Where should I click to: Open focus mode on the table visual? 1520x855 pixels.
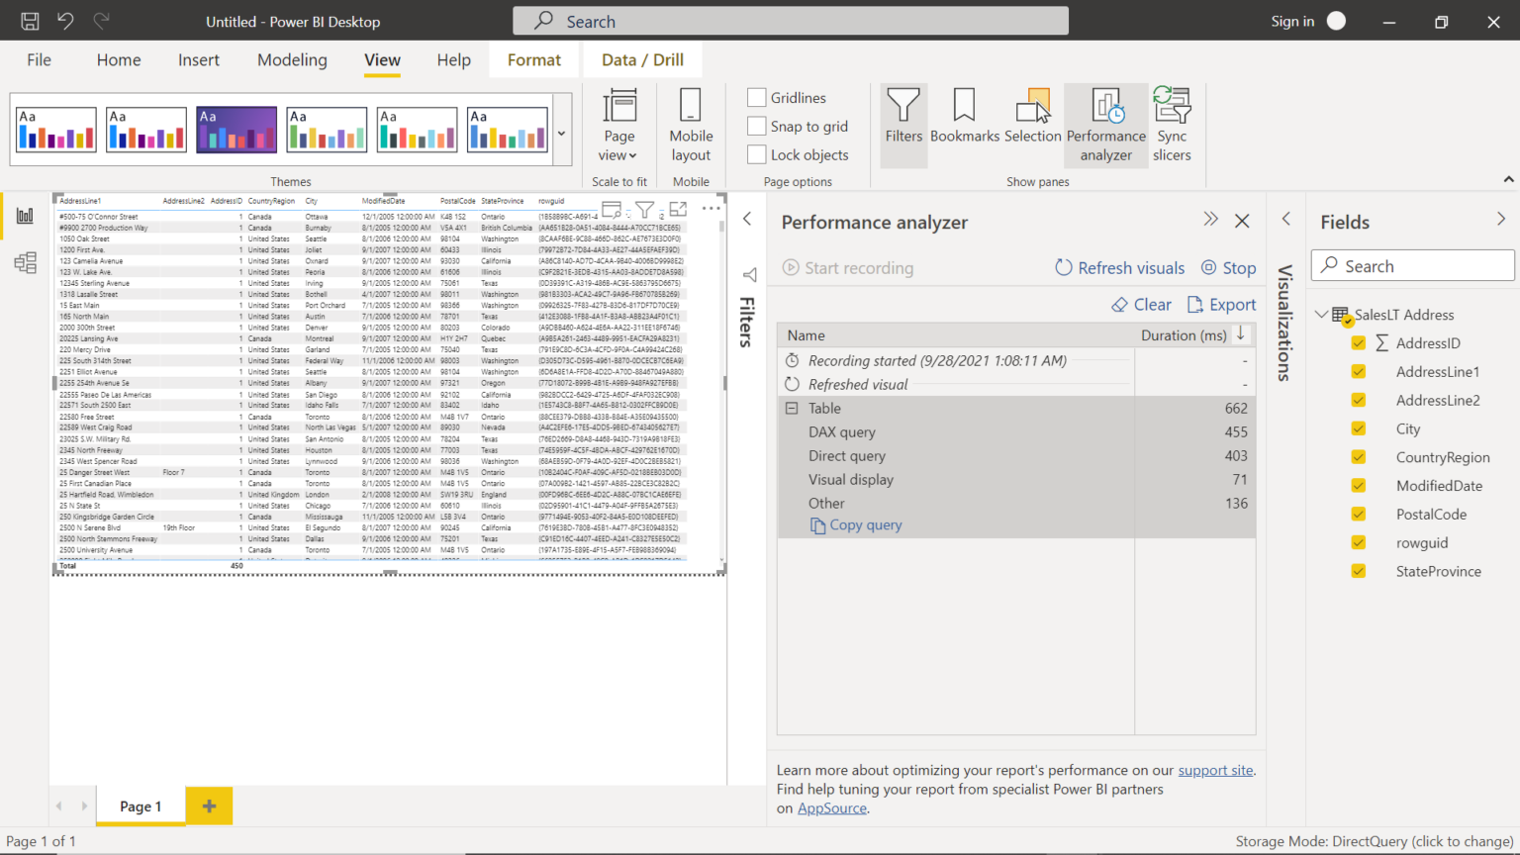678,210
